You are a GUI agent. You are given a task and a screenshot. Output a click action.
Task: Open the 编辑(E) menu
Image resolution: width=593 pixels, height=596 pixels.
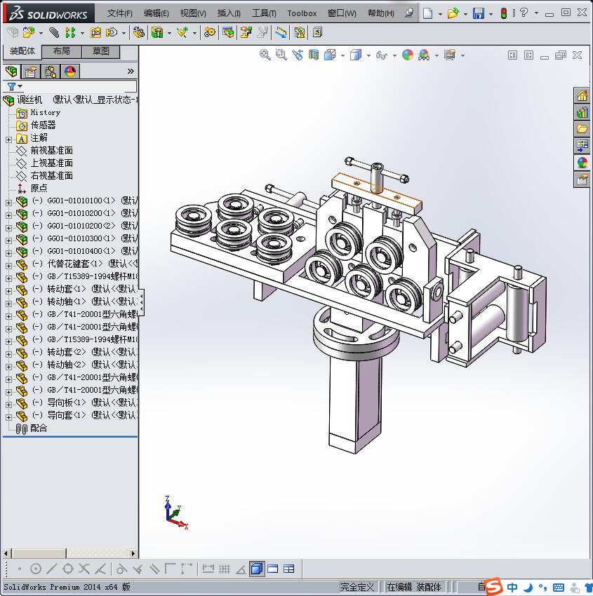(156, 13)
